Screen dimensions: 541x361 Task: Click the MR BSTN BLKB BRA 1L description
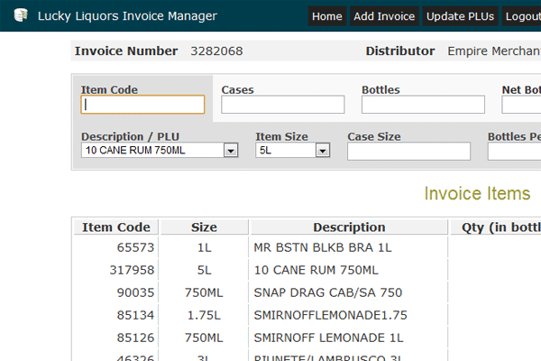click(323, 247)
